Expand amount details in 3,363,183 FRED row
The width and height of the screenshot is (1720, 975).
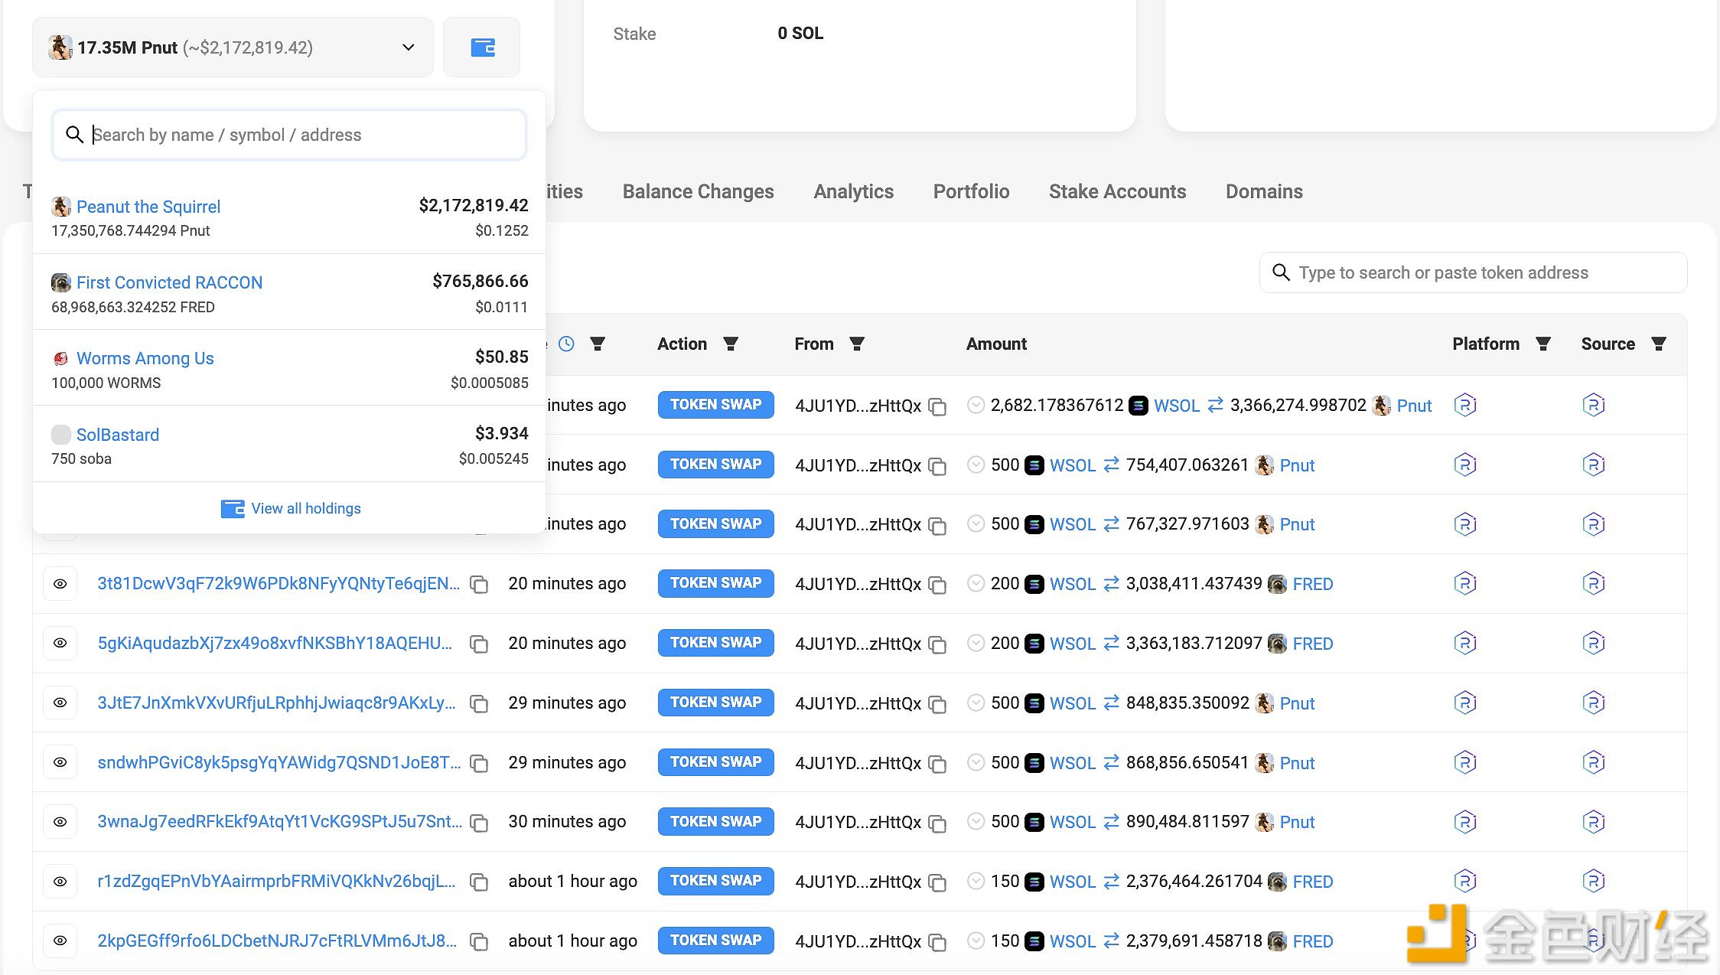pos(976,643)
